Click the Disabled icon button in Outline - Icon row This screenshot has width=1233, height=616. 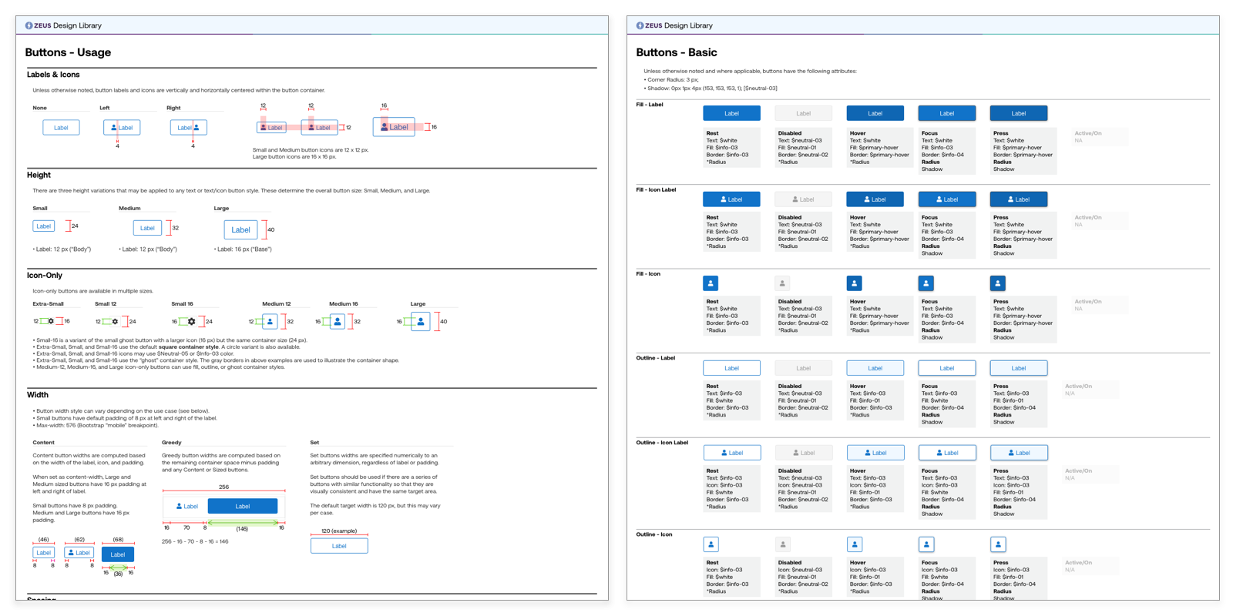coord(783,544)
